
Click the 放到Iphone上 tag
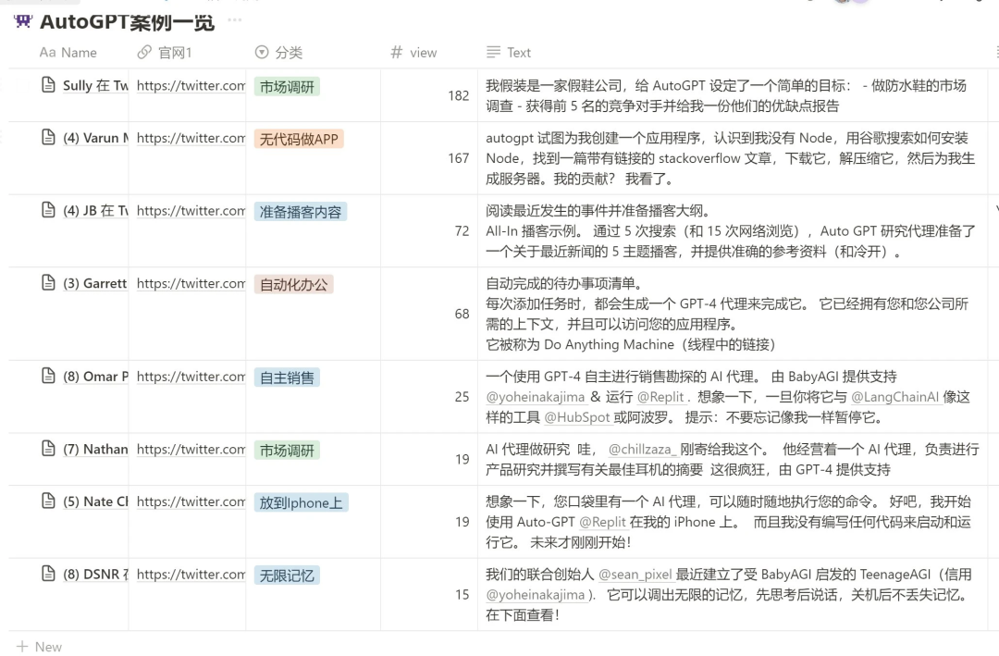[301, 503]
